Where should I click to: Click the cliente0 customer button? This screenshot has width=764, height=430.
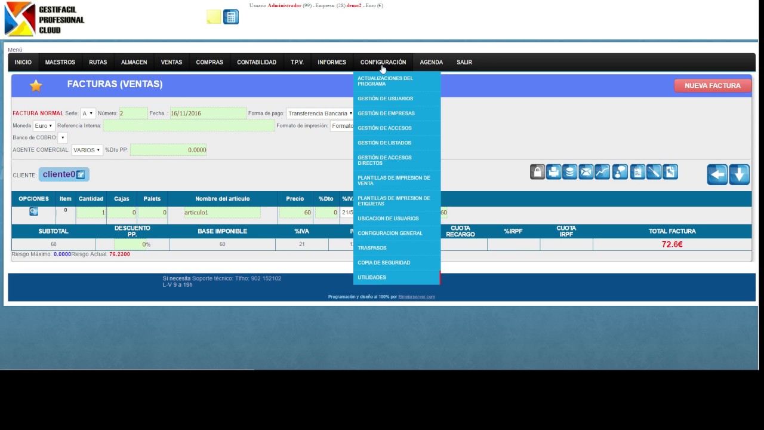point(64,174)
